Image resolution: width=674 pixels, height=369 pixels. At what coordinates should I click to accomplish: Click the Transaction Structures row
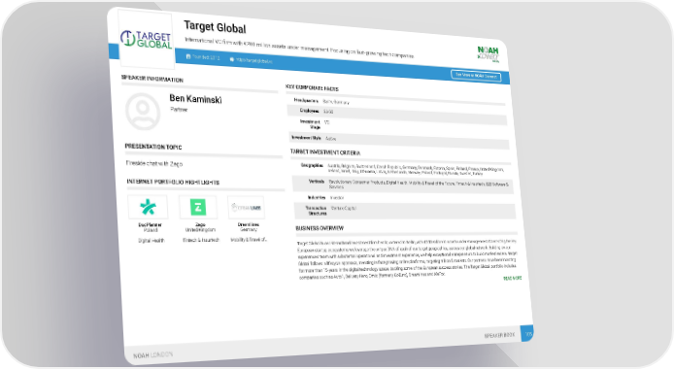404,211
